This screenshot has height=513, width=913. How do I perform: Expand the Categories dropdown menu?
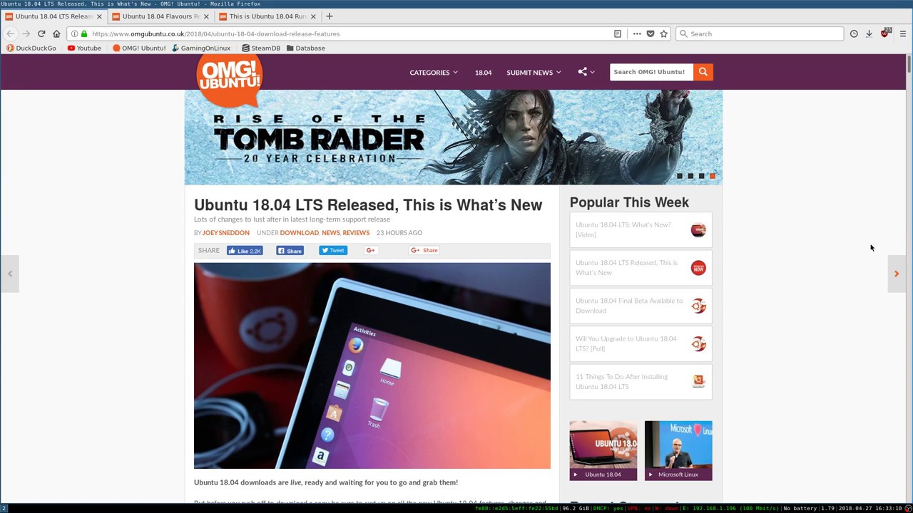(434, 72)
